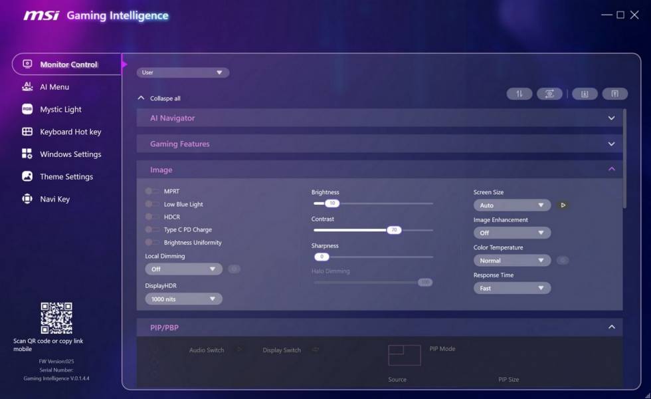The width and height of the screenshot is (651, 399).
Task: Toggle the MPRT switch
Action: tap(152, 192)
